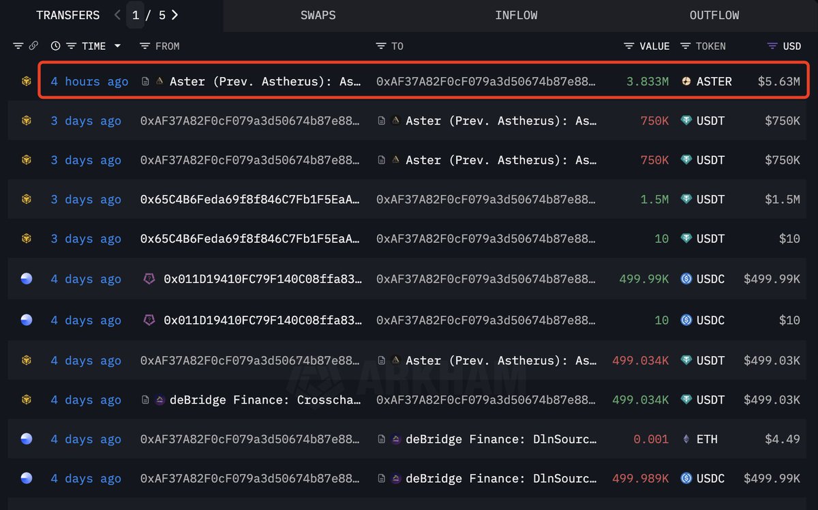Screen dimensions: 818x510
Task: Click the ASTER token icon
Action: coord(686,81)
